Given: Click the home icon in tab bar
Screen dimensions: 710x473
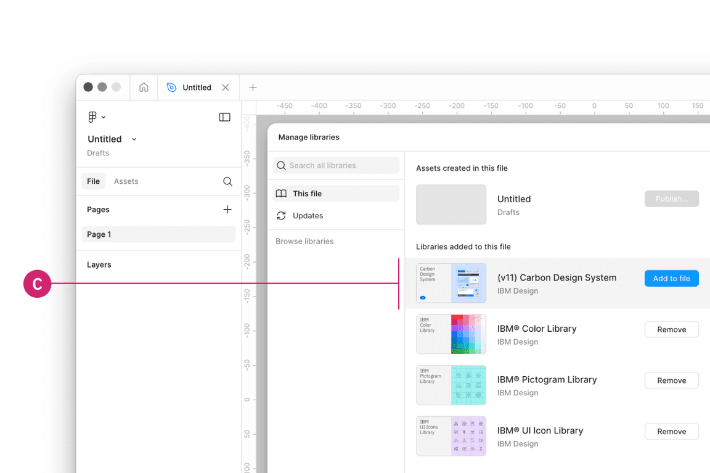Looking at the screenshot, I should point(144,88).
